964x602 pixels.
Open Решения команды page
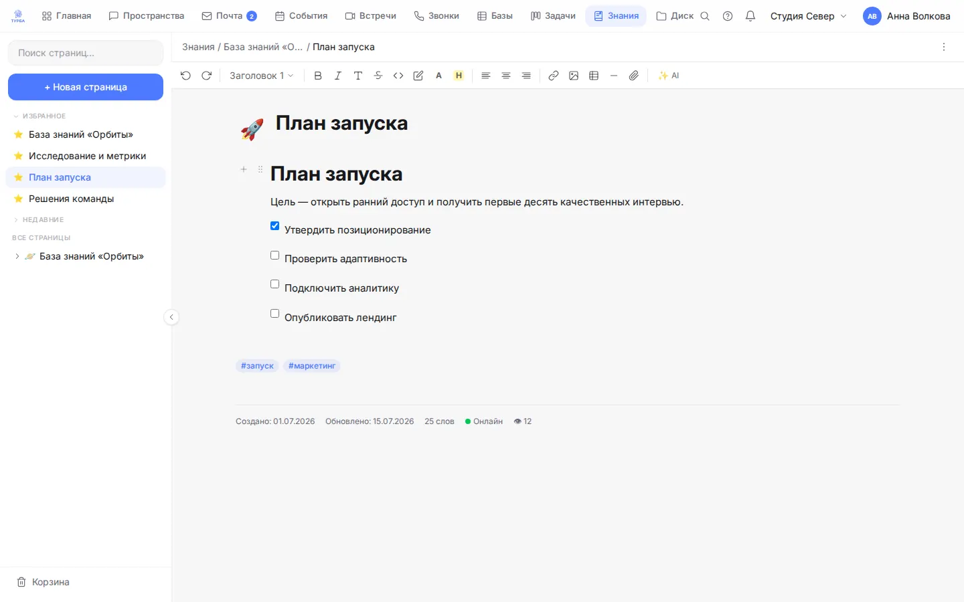pos(86,199)
